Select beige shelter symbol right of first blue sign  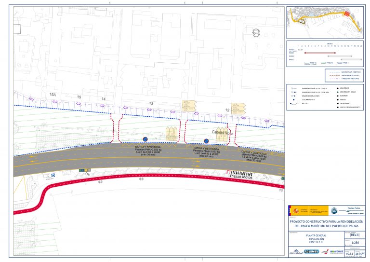(172, 134)
